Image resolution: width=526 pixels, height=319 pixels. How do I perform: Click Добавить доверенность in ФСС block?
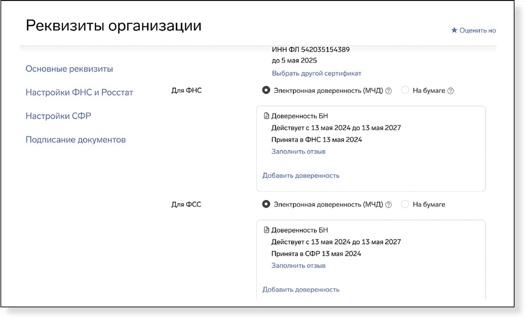[301, 289]
